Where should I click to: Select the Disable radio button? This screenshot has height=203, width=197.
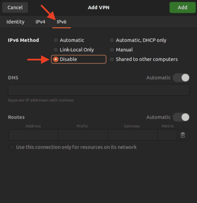coord(56,59)
